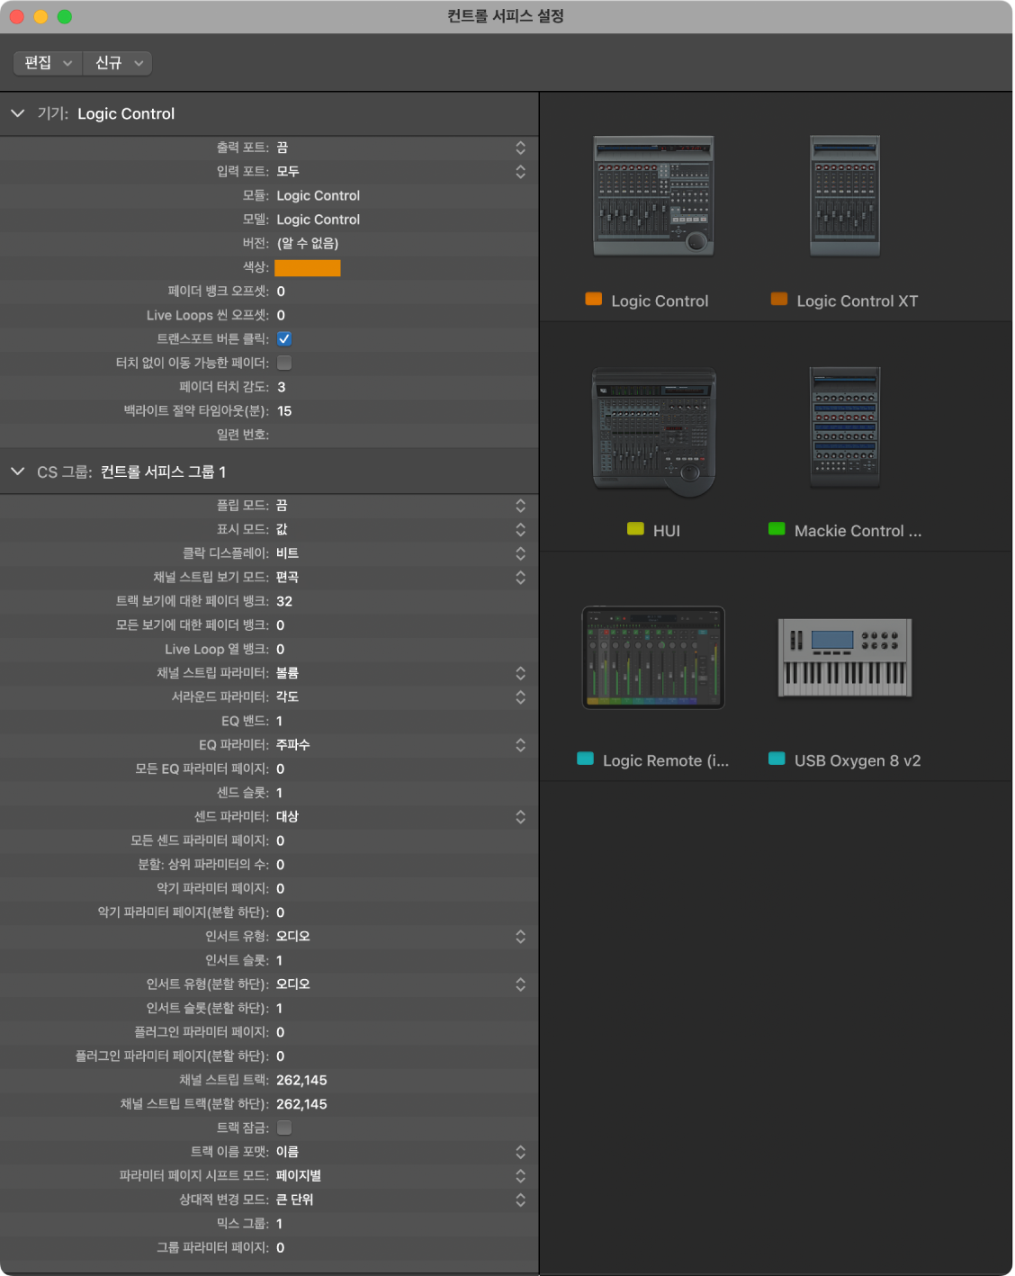
Task: Click the Live Loops 씬 오프셋 value
Action: 281,315
